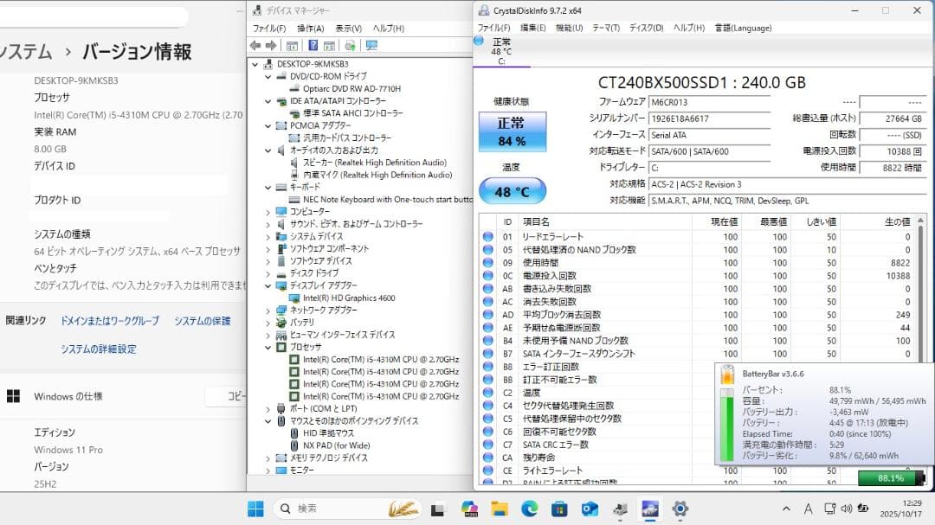935x525 pixels.
Task: Collapse the プロセッサ device tree node
Action: point(268,347)
